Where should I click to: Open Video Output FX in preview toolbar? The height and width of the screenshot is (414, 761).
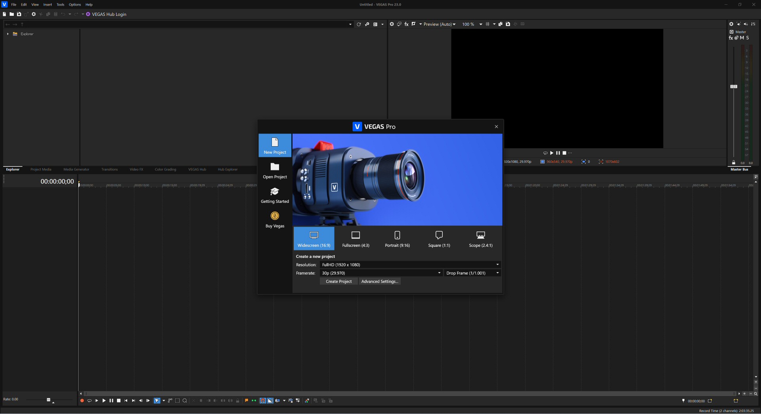[406, 24]
